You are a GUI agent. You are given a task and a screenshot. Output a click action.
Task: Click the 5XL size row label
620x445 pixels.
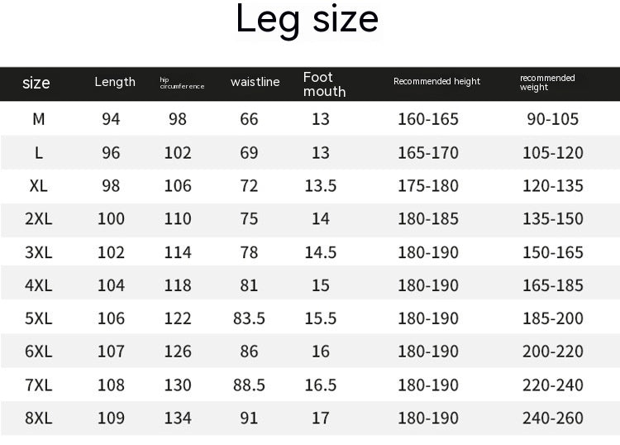(x=39, y=318)
